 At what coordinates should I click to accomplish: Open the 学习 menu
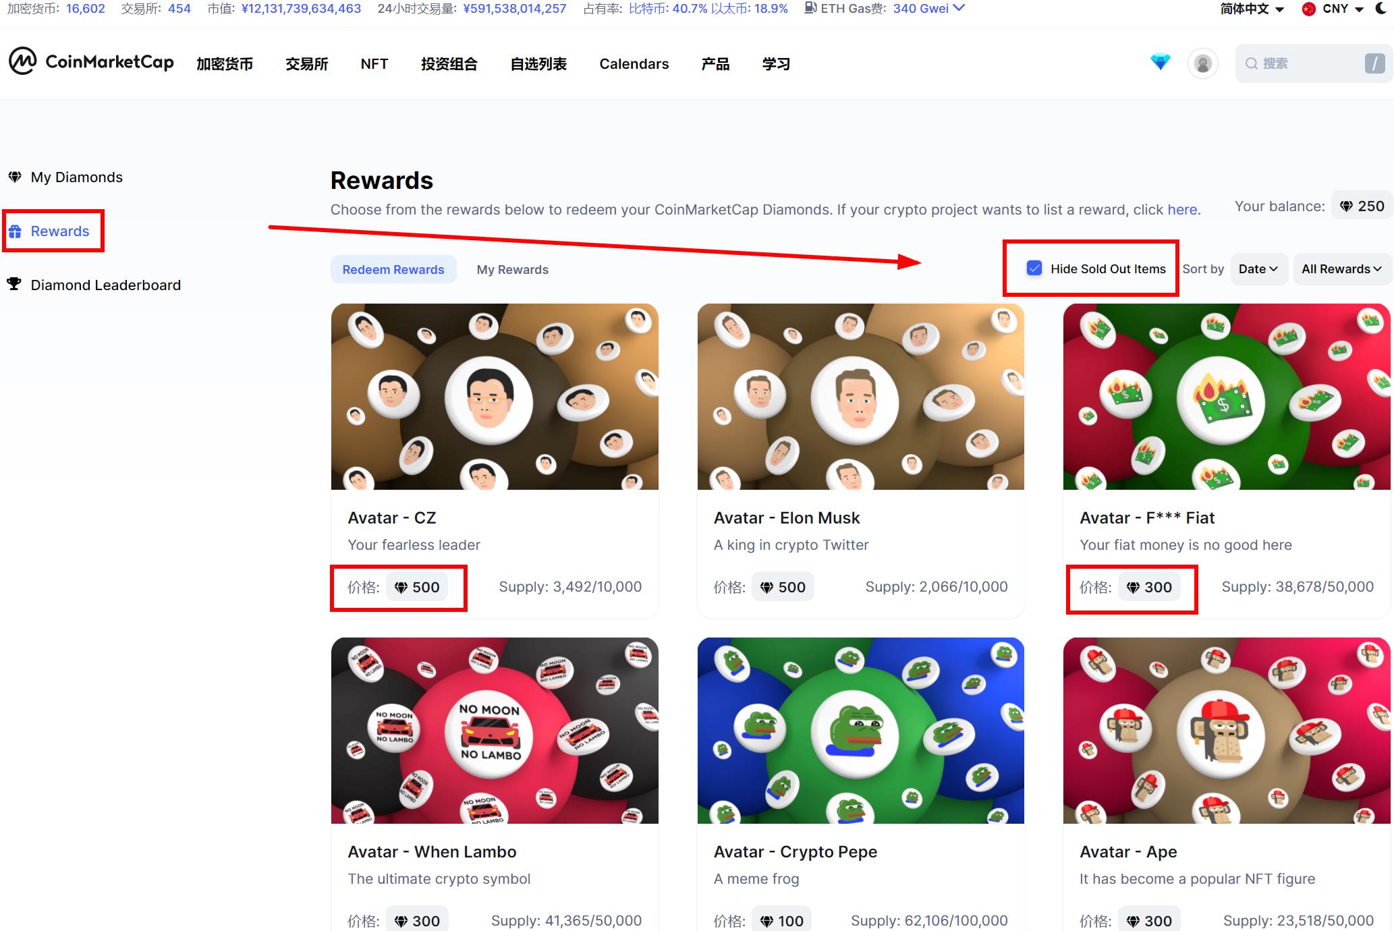pyautogui.click(x=776, y=64)
